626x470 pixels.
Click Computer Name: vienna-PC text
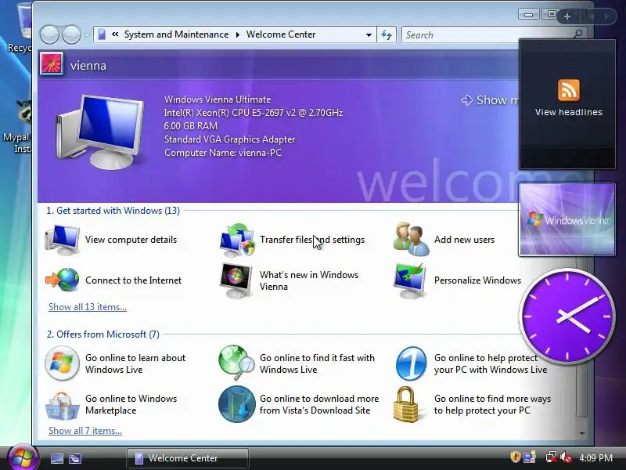click(223, 153)
